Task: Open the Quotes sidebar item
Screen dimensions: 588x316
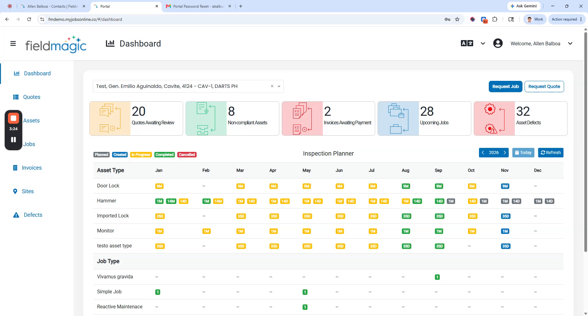Action: 32,97
